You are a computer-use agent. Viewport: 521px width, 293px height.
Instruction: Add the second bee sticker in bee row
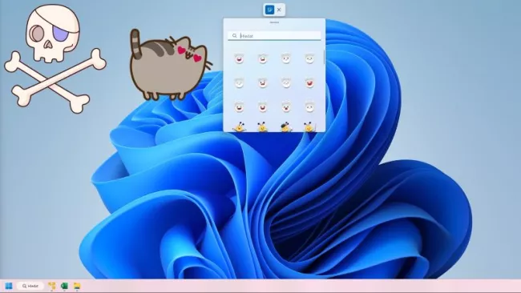262,127
